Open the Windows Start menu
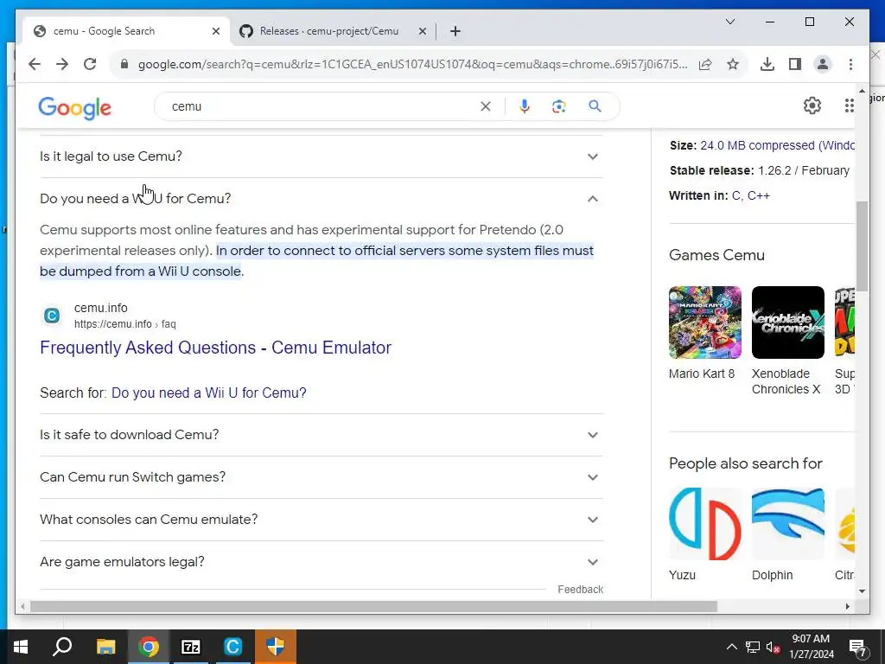This screenshot has height=664, width=885. point(21,647)
